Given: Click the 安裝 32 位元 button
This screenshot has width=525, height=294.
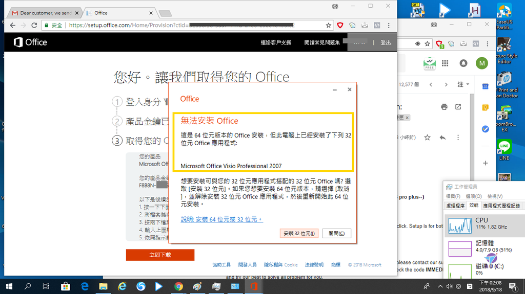Looking at the screenshot, I should 299,233.
